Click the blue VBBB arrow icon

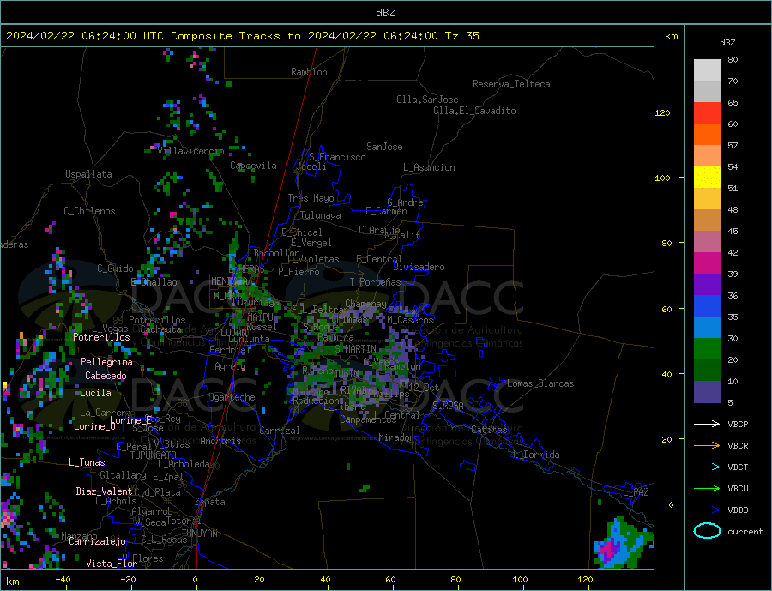tap(707, 510)
